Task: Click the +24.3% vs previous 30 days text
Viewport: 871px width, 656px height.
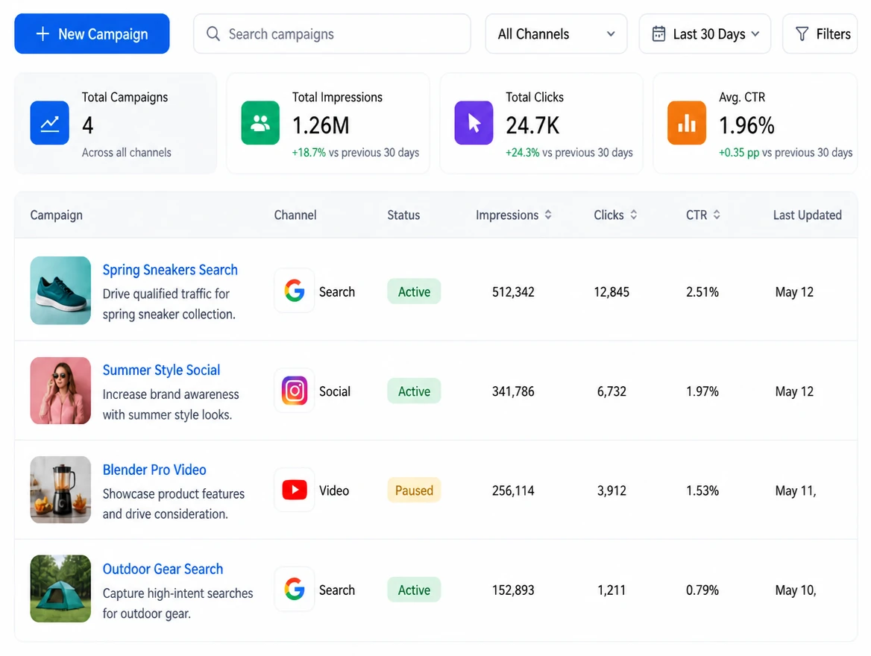Action: [570, 153]
